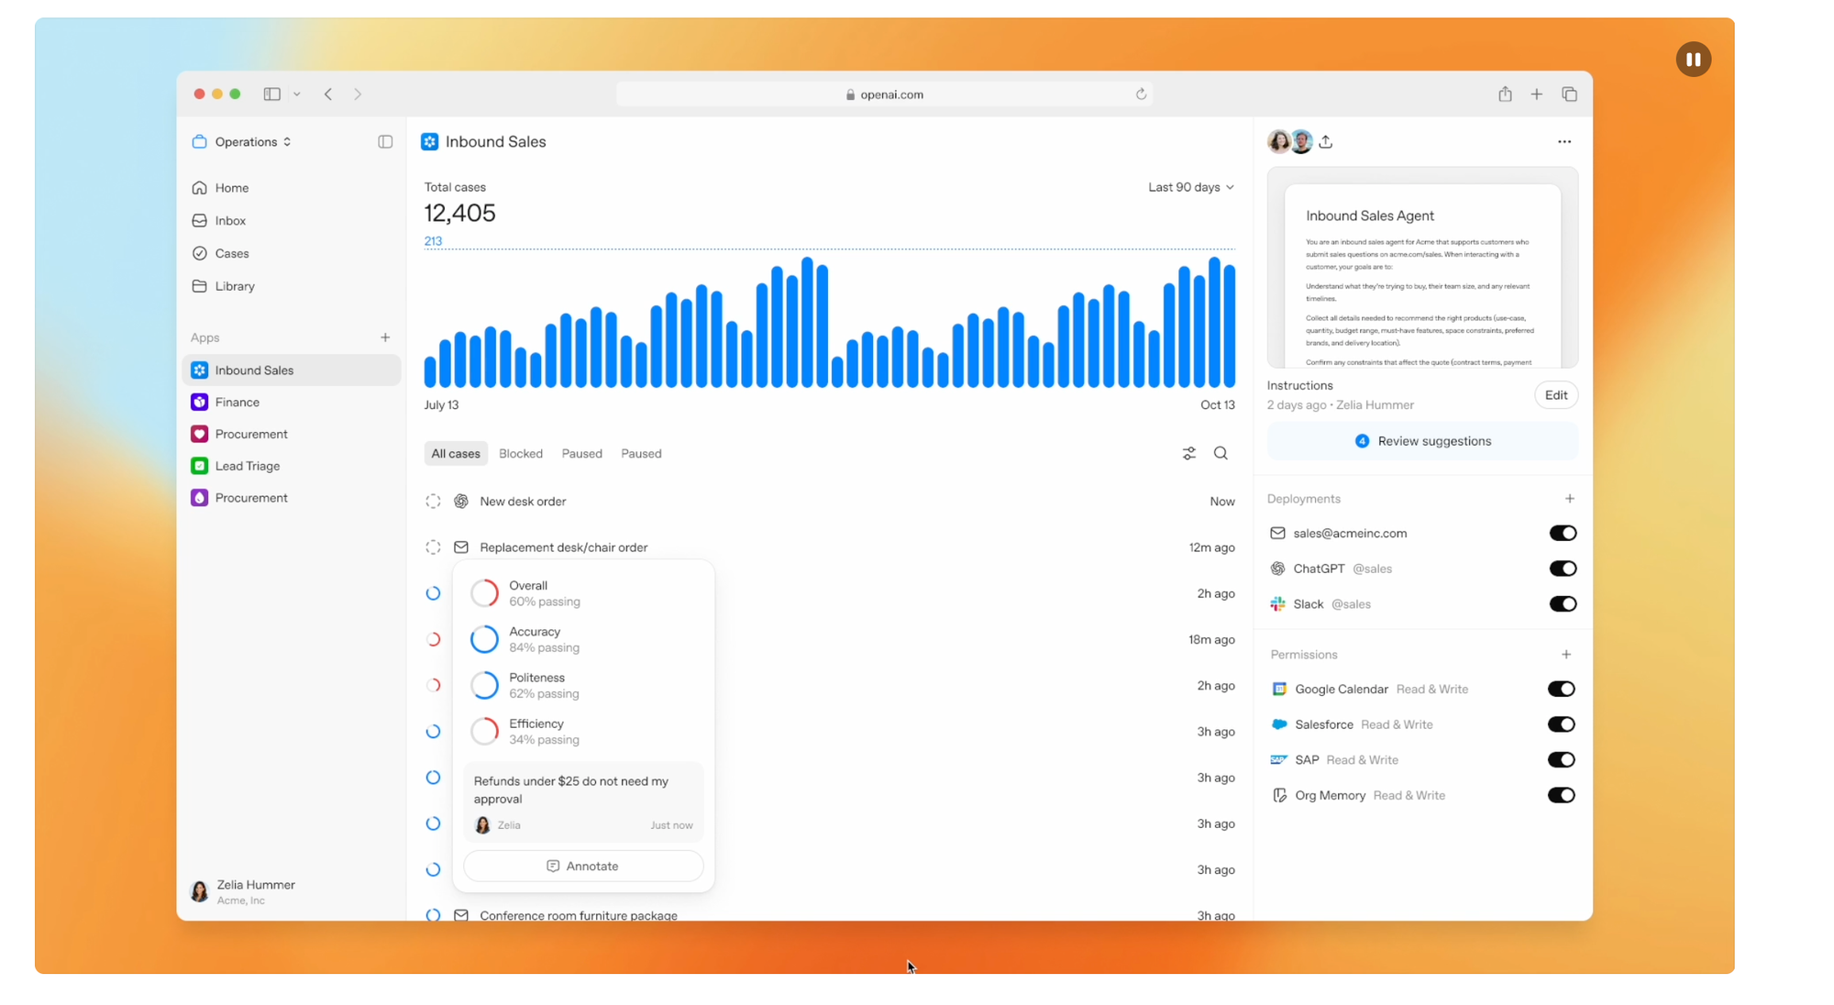The height and width of the screenshot is (1005, 1834).
Task: Open browser sidebar chevron dropdown
Action: (297, 94)
